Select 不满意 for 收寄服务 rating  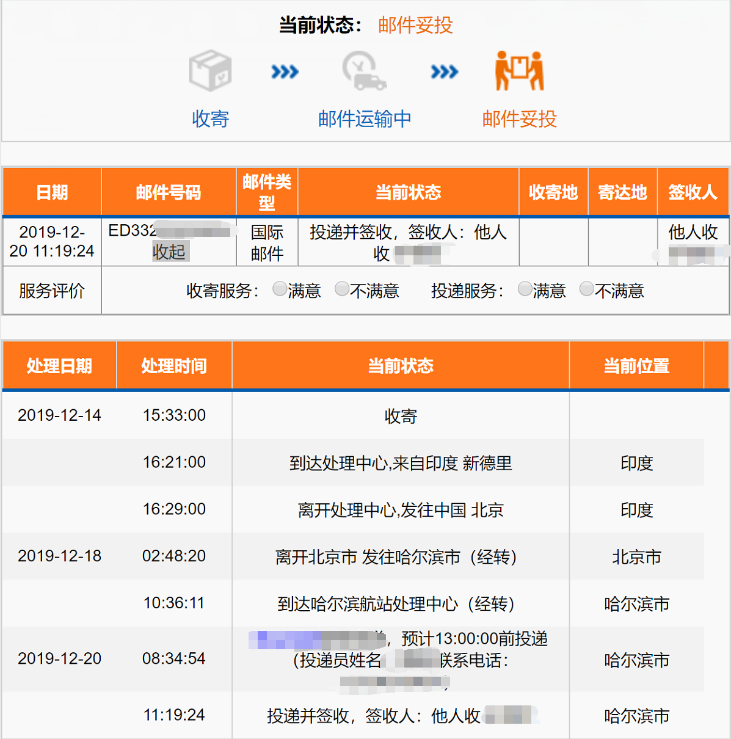coord(341,289)
